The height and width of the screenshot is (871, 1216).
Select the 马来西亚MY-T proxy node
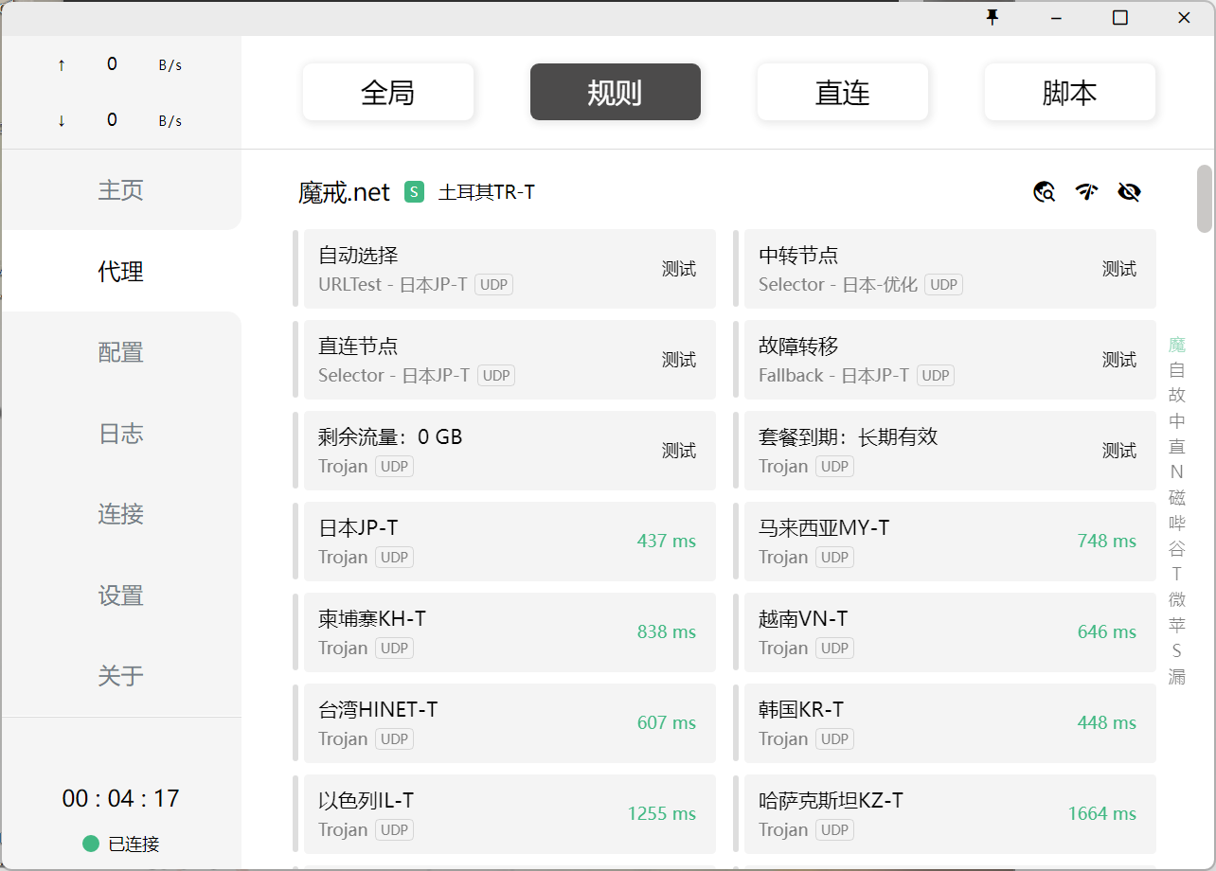(x=950, y=542)
